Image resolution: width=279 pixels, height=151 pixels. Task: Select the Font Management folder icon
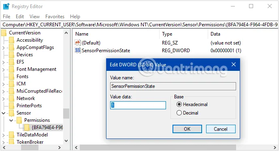coord(12,69)
